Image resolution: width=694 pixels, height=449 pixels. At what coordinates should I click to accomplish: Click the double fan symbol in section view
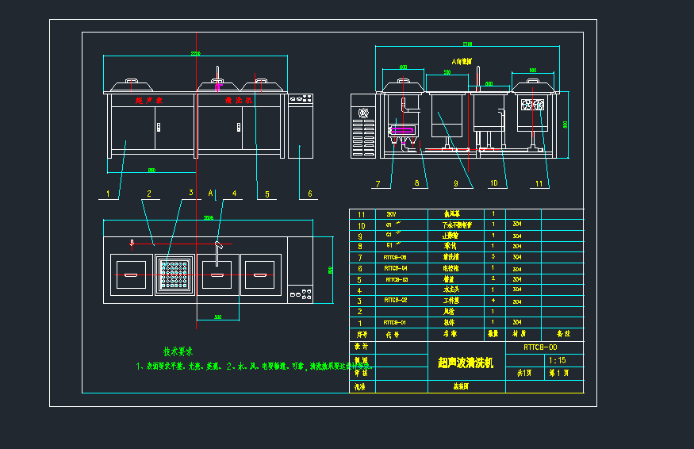click(531, 105)
